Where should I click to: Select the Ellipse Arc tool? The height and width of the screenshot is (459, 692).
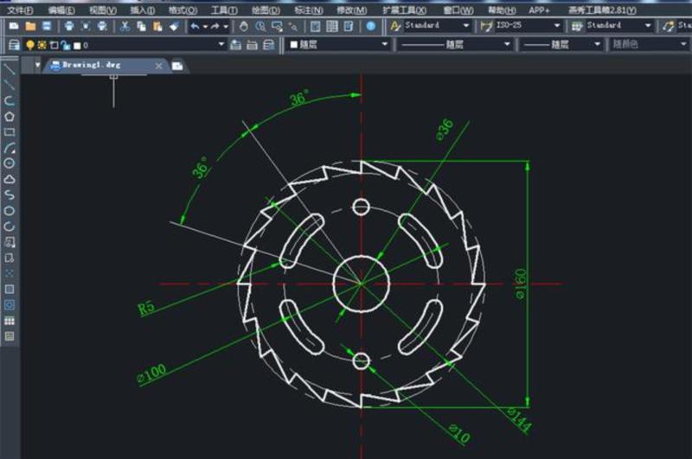click(x=10, y=226)
